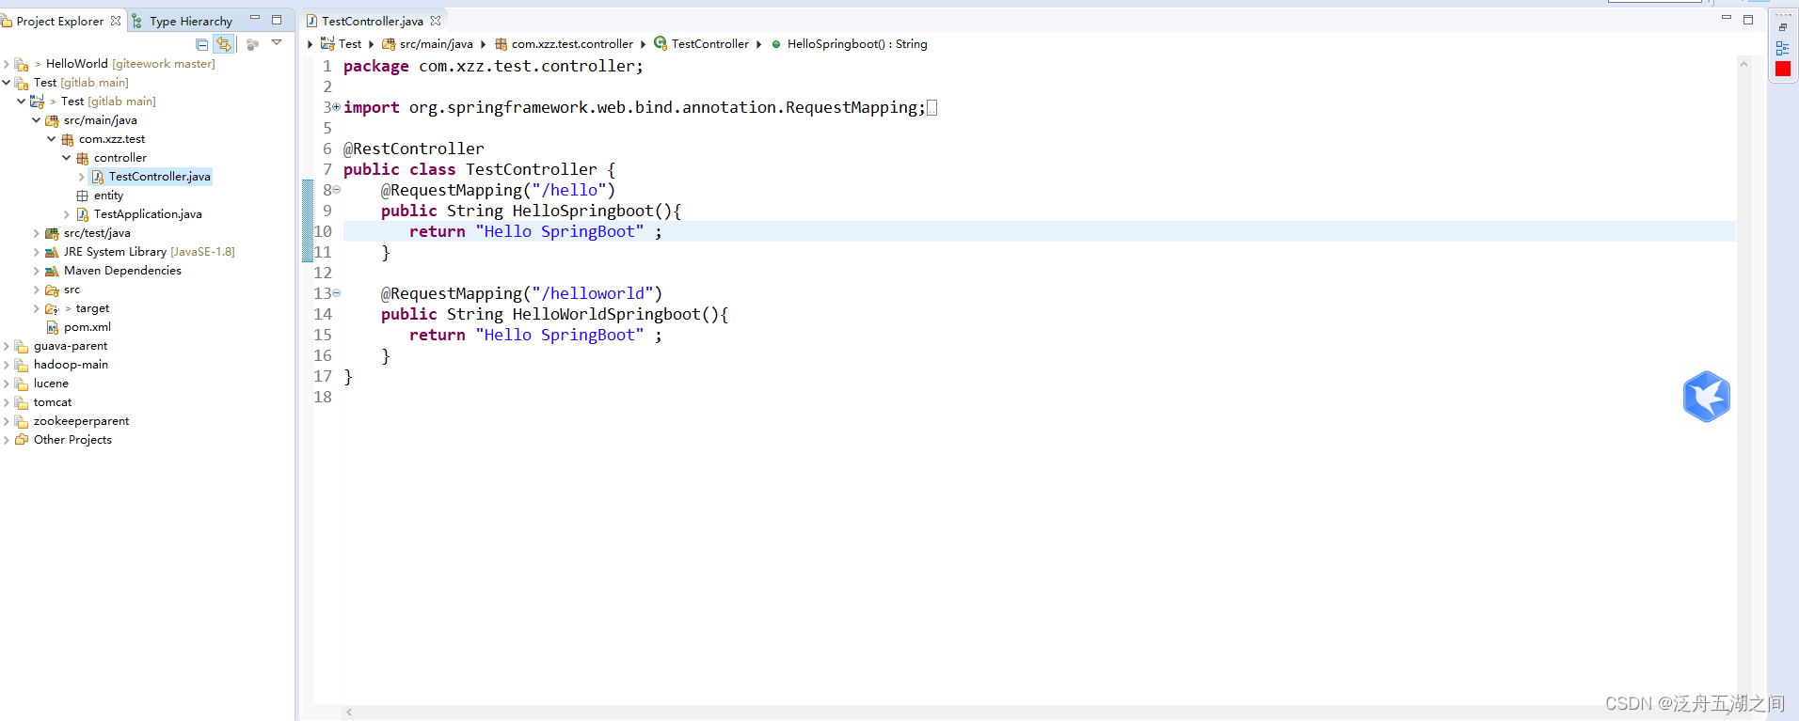Click the src/main/java source folder icon
Screen dimensions: 1799x721
pyautogui.click(x=52, y=120)
